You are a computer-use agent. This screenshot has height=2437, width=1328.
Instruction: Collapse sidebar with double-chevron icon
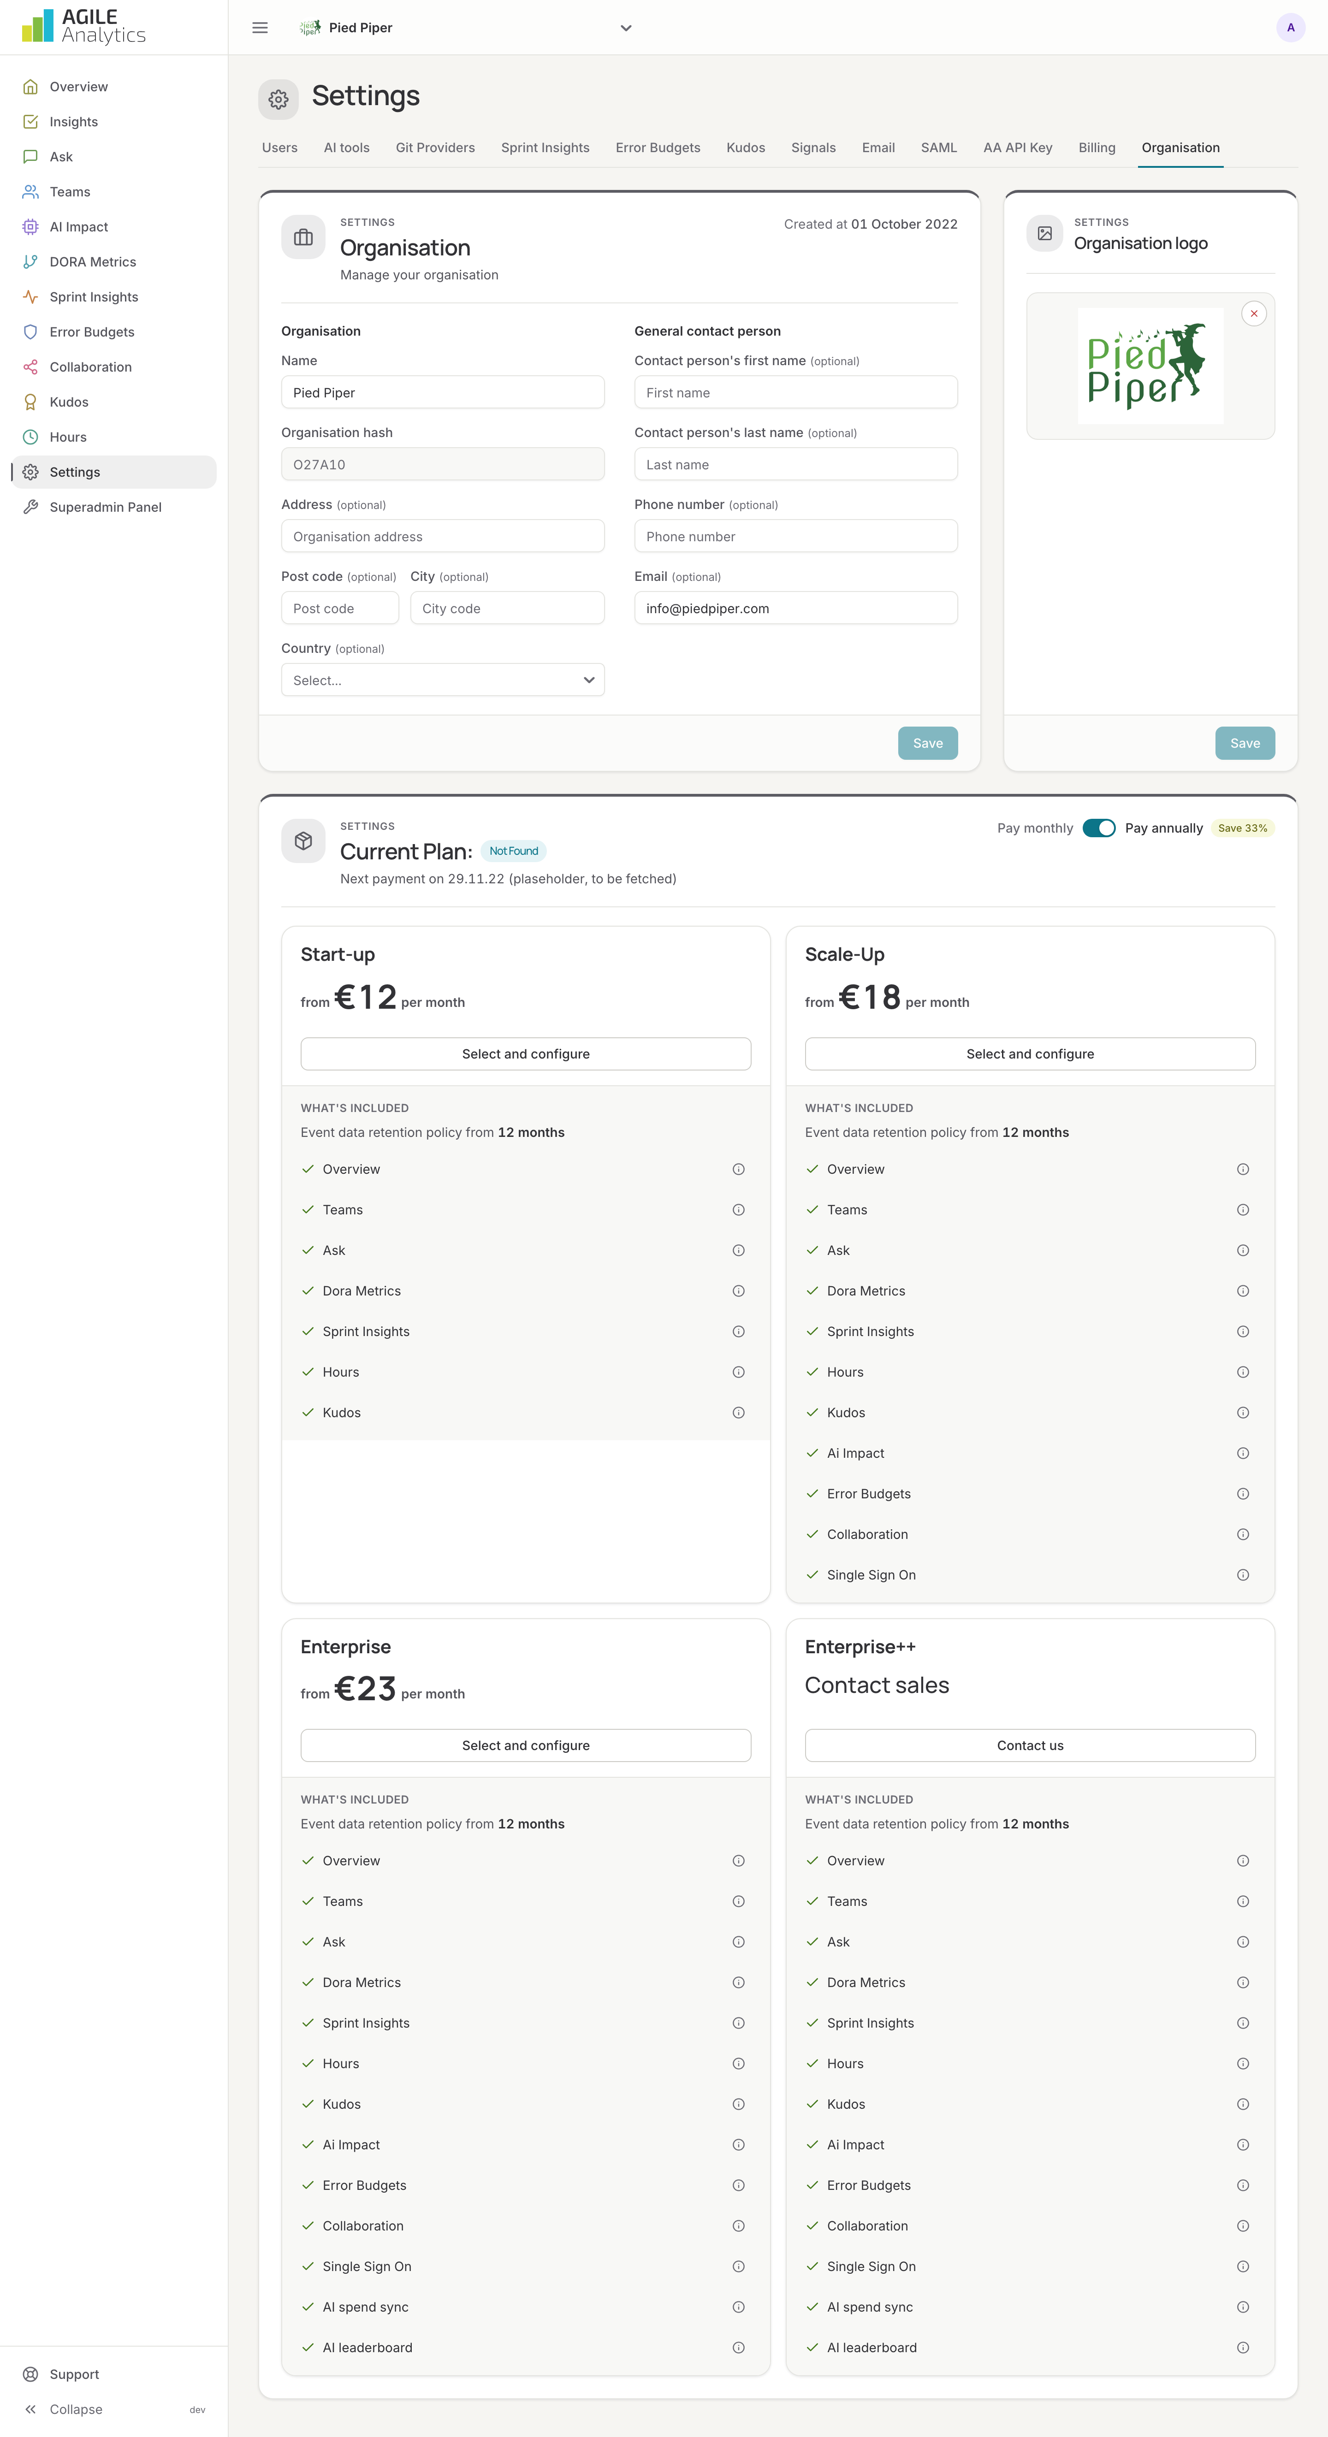(x=30, y=2408)
